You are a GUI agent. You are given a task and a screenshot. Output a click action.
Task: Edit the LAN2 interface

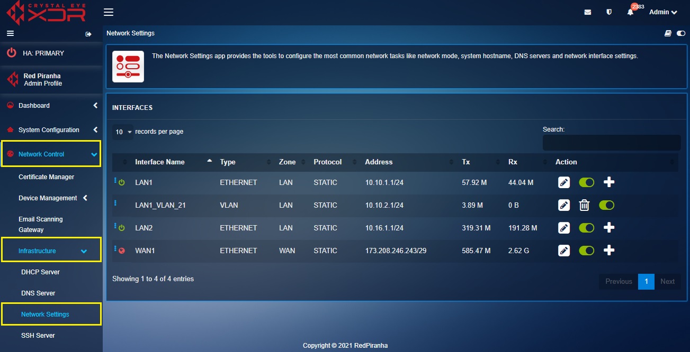tap(564, 228)
